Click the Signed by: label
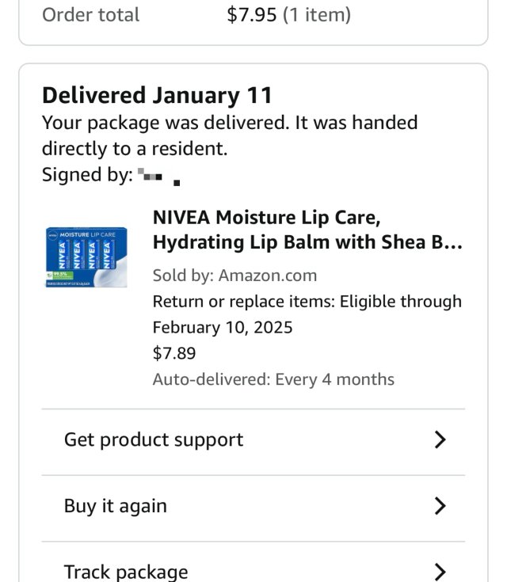Screen dimensions: 507x582 click(x=86, y=175)
